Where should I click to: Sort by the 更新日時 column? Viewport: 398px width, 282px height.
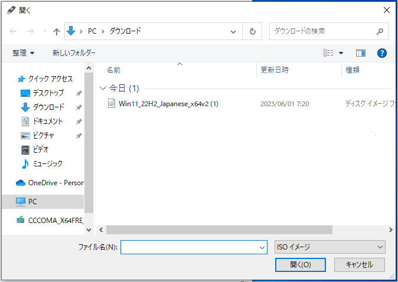pyautogui.click(x=275, y=70)
